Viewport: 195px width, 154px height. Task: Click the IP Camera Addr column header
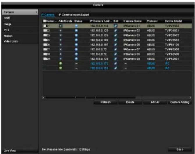pos(101,21)
